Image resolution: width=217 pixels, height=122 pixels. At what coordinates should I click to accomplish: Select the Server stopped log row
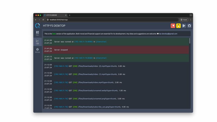(116, 50)
